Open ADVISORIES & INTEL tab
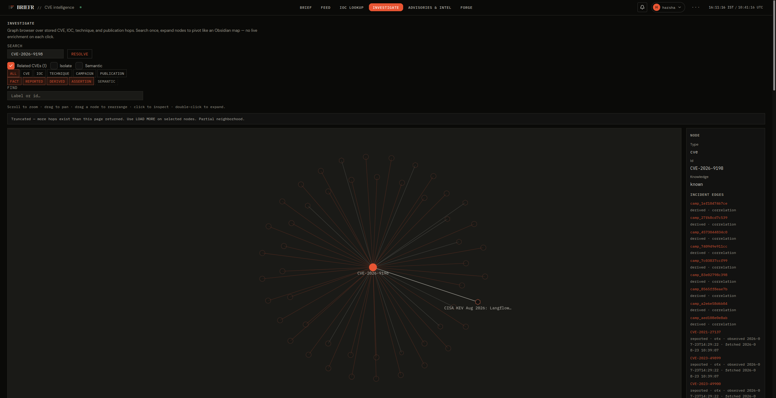 (430, 8)
